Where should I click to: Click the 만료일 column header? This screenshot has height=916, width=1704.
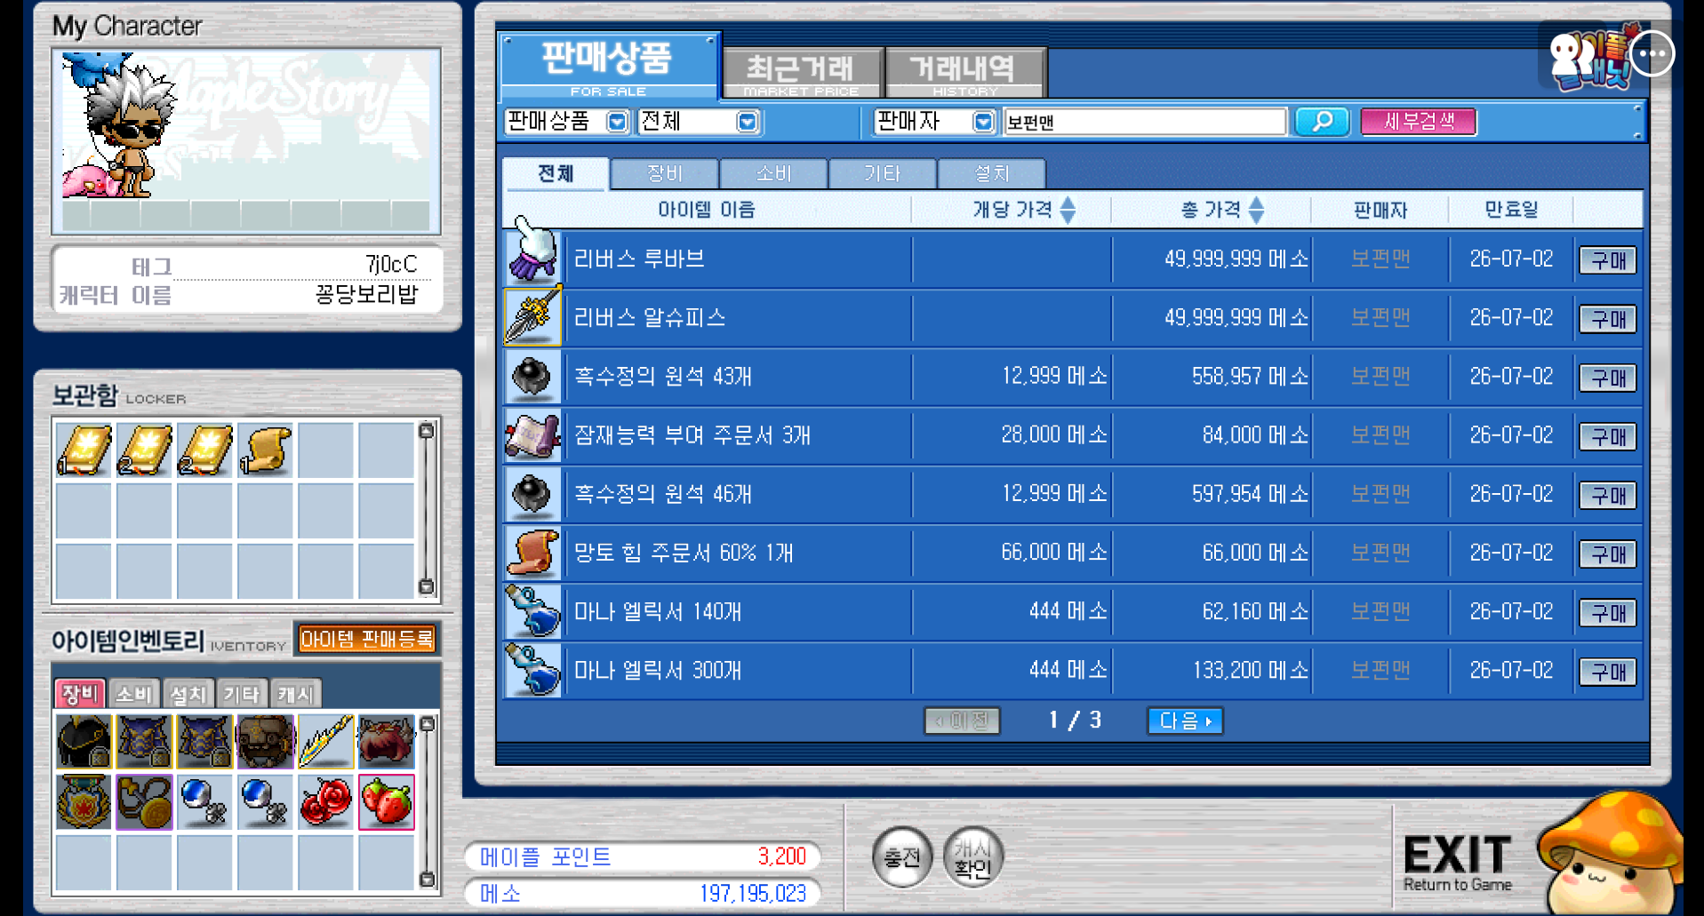pyautogui.click(x=1511, y=210)
